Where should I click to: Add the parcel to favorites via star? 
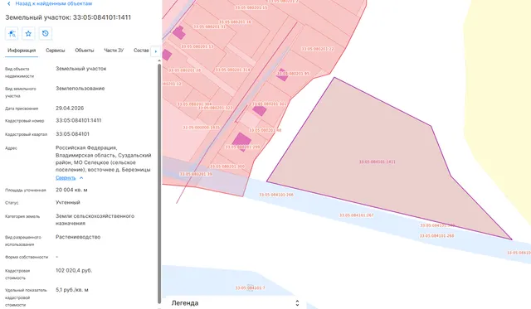coord(28,33)
